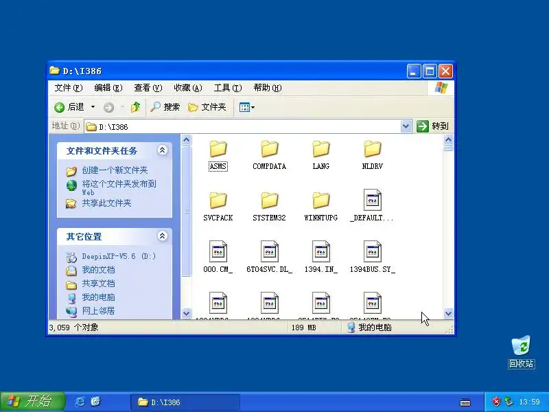Click task pane scrollbar up arrow
This screenshot has width=549, height=412.
(x=186, y=140)
